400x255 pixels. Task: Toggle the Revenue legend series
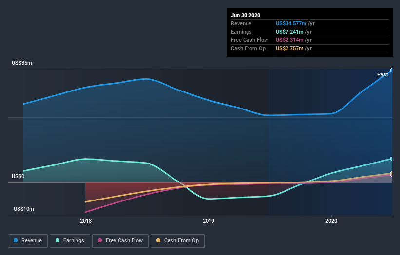[28, 241]
